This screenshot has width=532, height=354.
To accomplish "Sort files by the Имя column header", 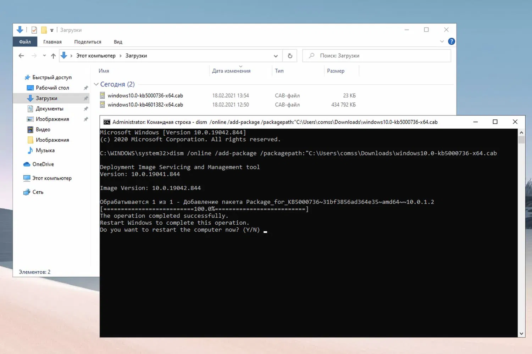I will click(104, 71).
